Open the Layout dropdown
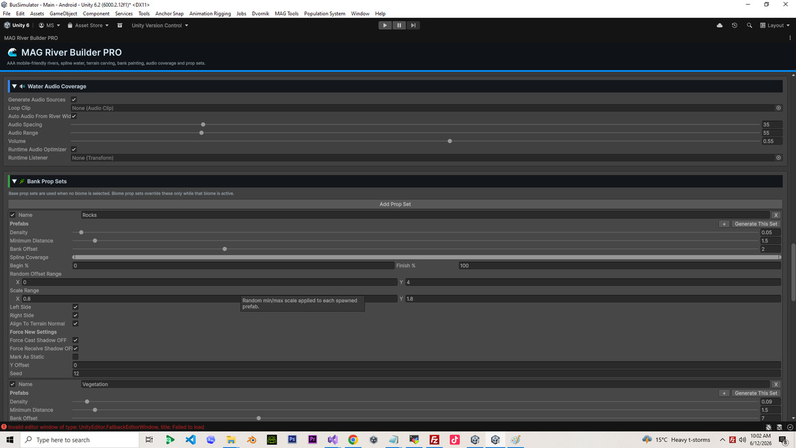Image resolution: width=796 pixels, height=448 pixels. (775, 25)
